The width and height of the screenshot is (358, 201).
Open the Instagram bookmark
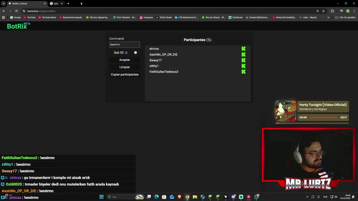146,17
